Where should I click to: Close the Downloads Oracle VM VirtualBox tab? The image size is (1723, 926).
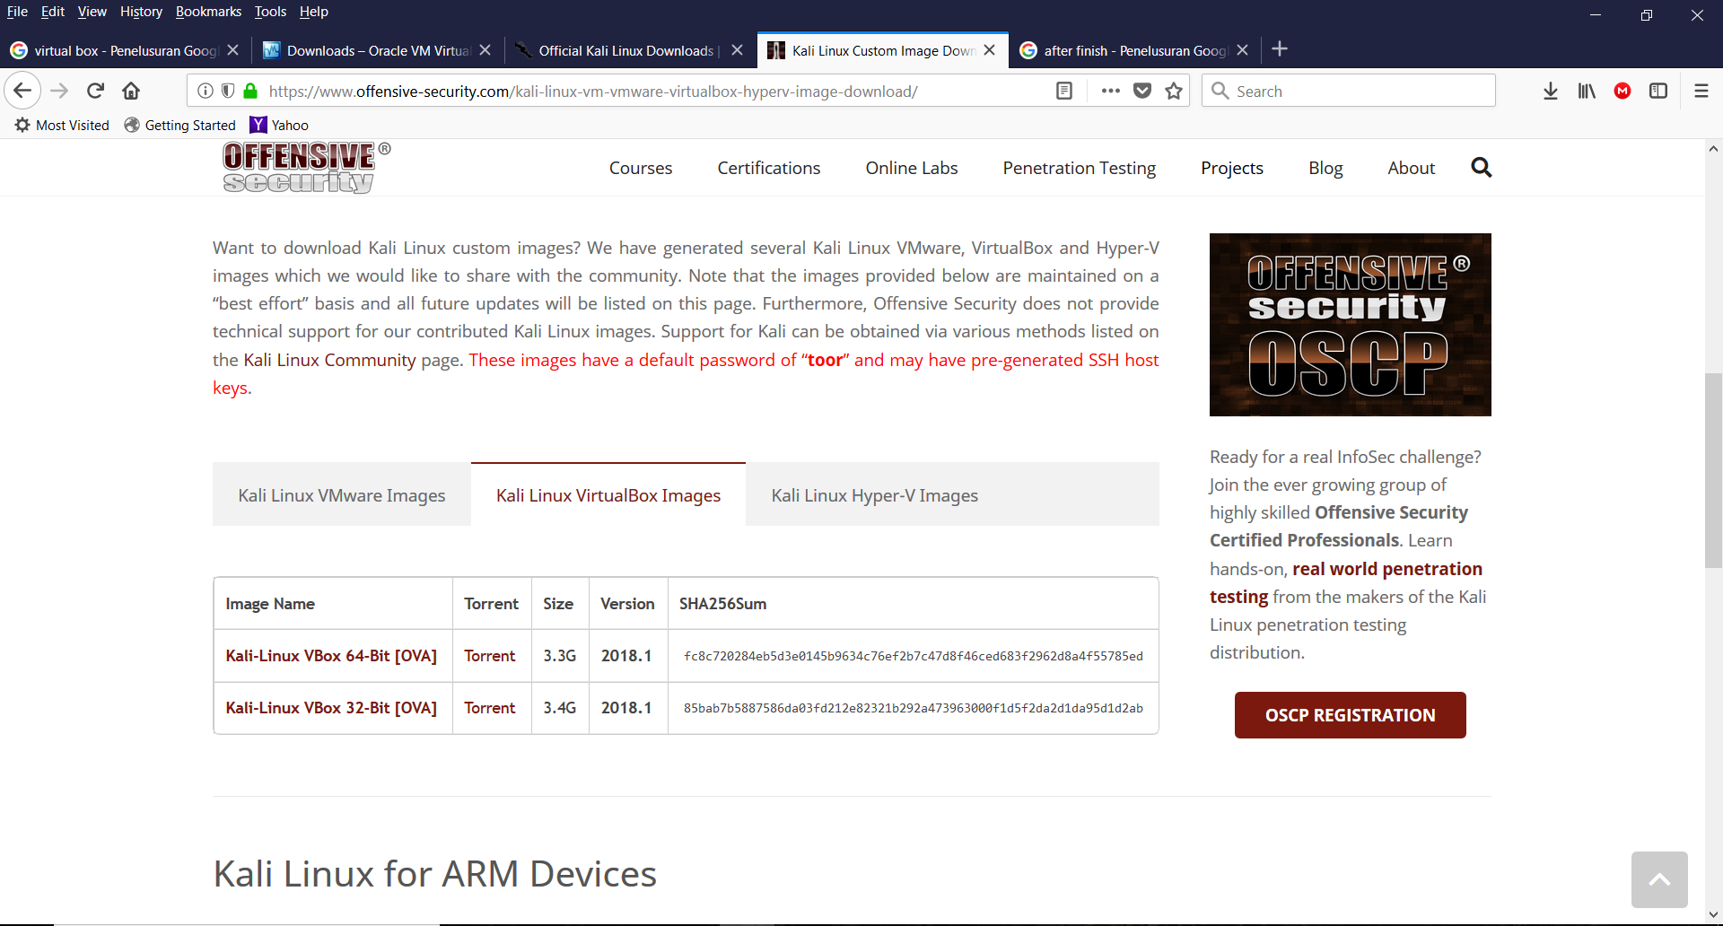click(485, 50)
